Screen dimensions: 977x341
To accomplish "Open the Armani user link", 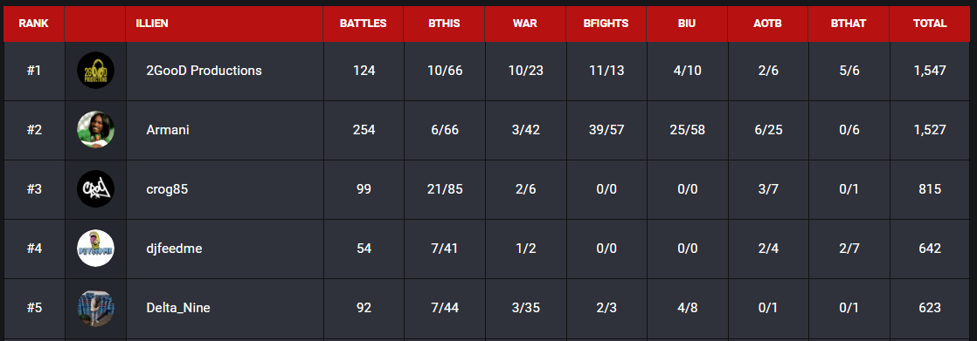I will [168, 130].
